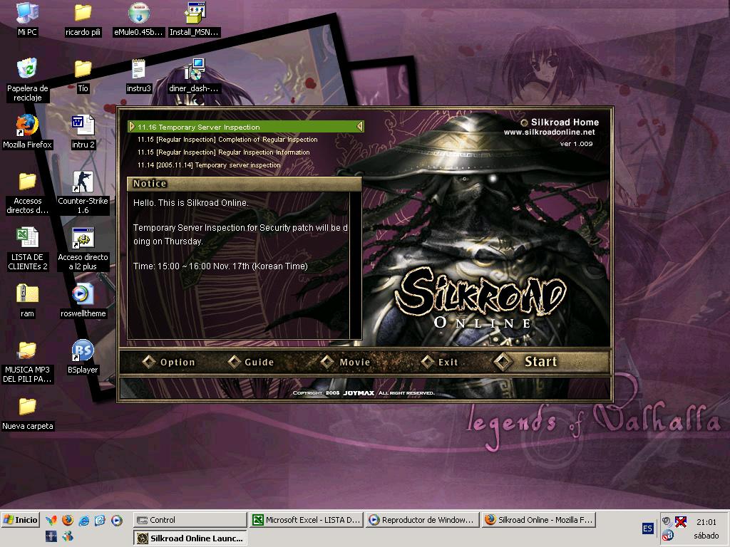Select 11.15 Regular Inspection Information news
The width and height of the screenshot is (730, 547).
(x=223, y=152)
